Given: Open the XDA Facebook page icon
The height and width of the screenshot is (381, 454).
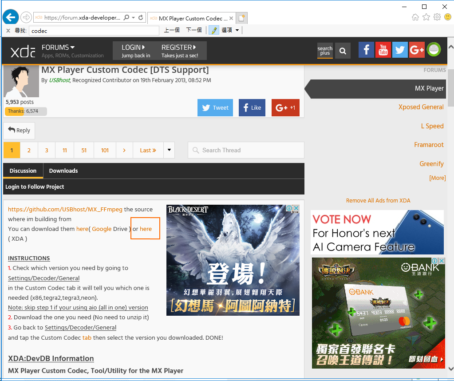Looking at the screenshot, I should tap(366, 50).
